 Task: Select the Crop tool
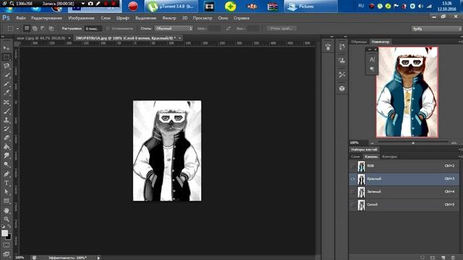pos(7,84)
